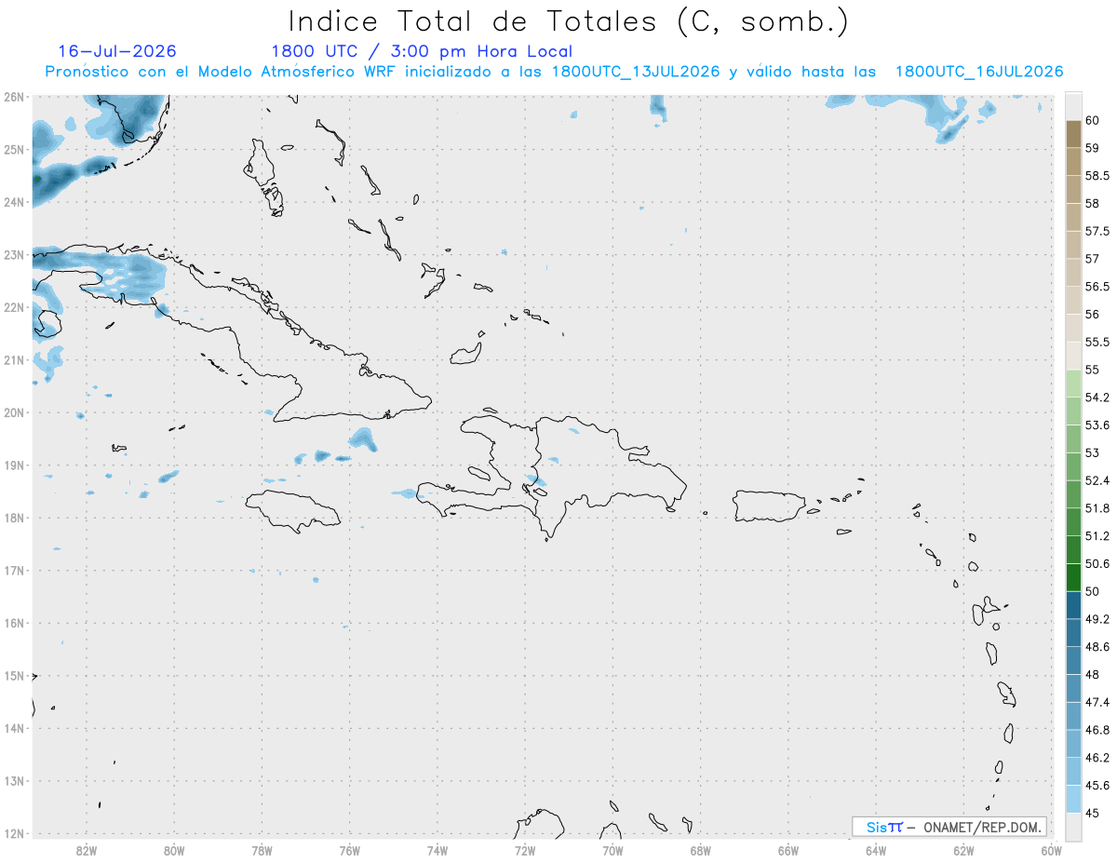Click the color bar label "59"
Image resolution: width=1117 pixels, height=863 pixels.
1093,148
